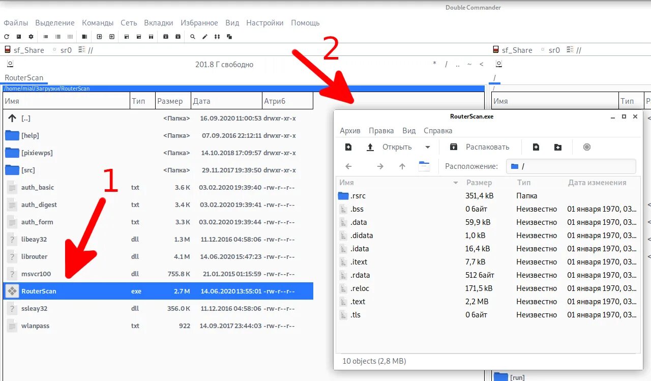
Task: Go up one level in archive
Action: (x=402, y=166)
